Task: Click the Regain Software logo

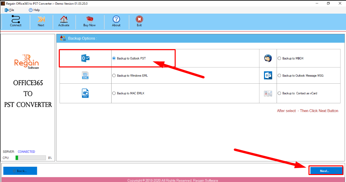Action: coord(27,61)
